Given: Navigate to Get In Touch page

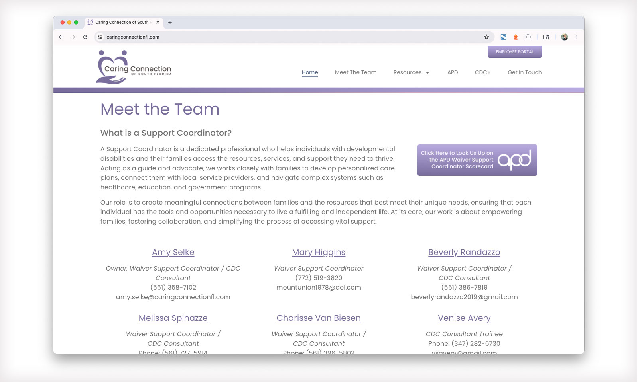Looking at the screenshot, I should tap(524, 72).
